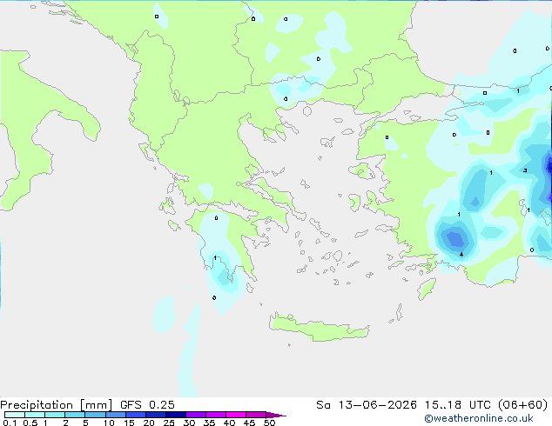Click the 20–25 mm dark blue legend swatch
The image size is (552, 426).
pos(155,415)
